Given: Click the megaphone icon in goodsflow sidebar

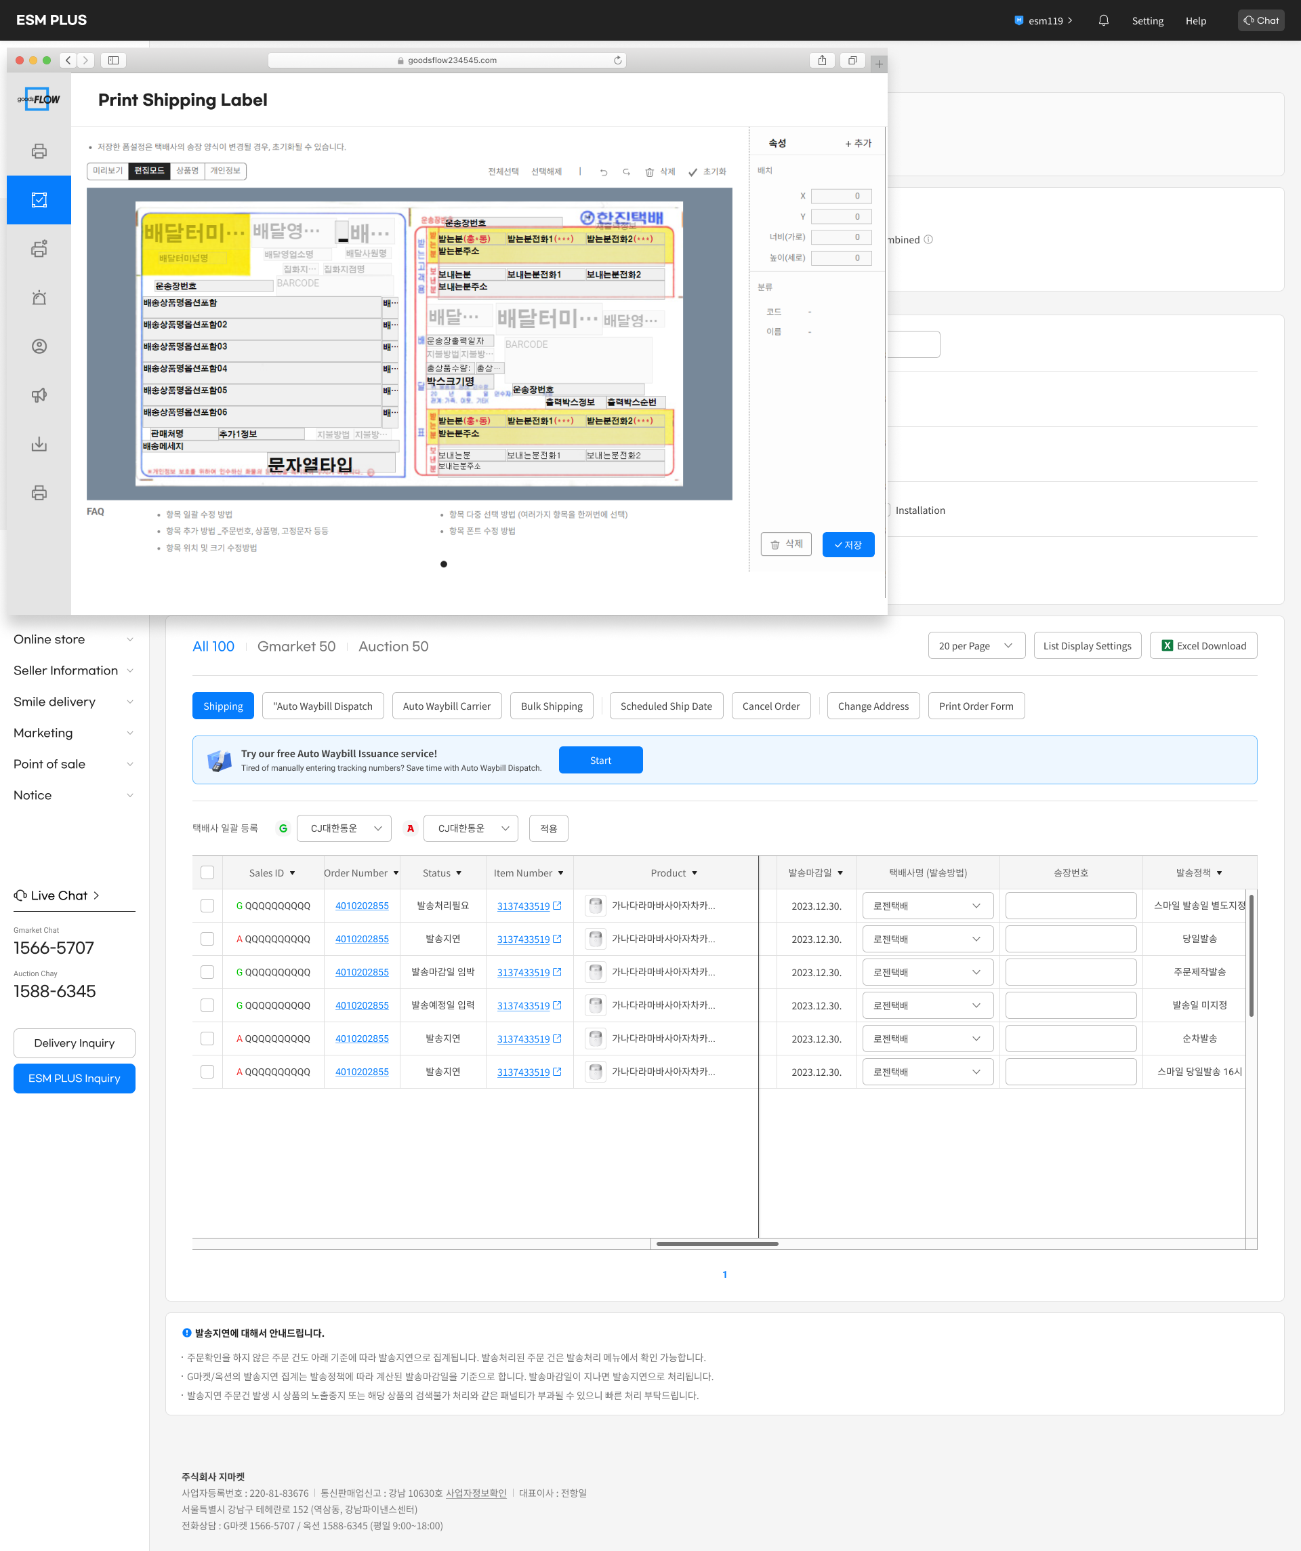Looking at the screenshot, I should [x=39, y=395].
